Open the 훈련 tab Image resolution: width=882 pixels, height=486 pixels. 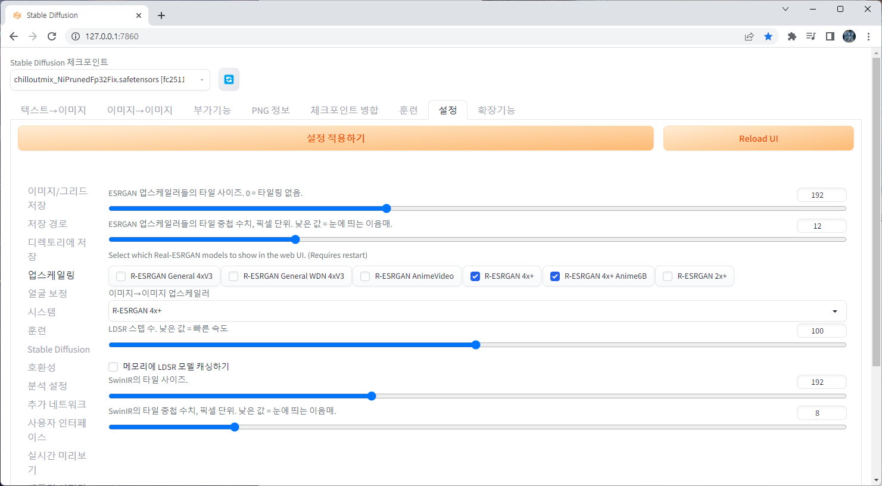(409, 110)
